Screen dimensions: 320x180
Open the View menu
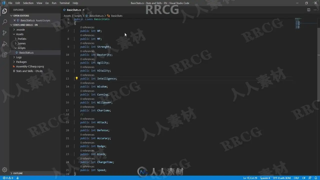pyautogui.click(x=39, y=3)
